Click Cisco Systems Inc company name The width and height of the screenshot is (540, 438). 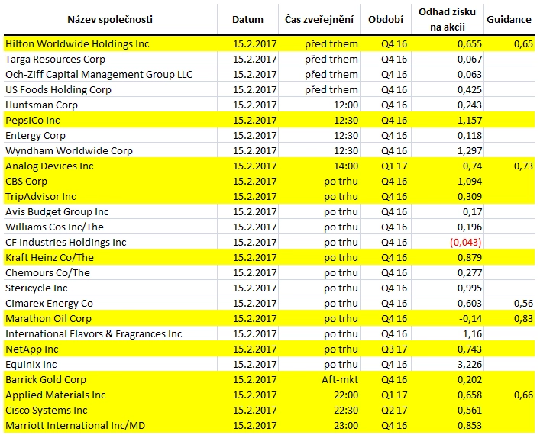pos(46,410)
